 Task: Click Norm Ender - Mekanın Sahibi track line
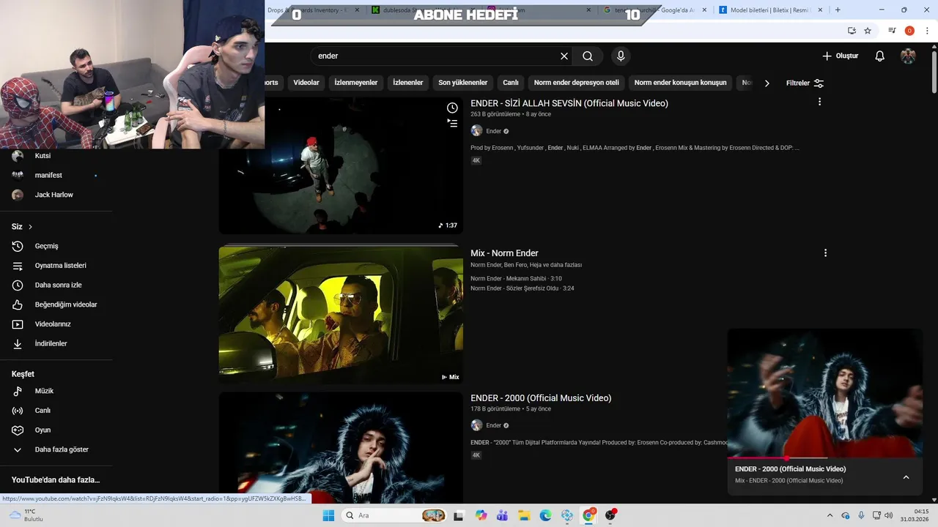pyautogui.click(x=516, y=279)
